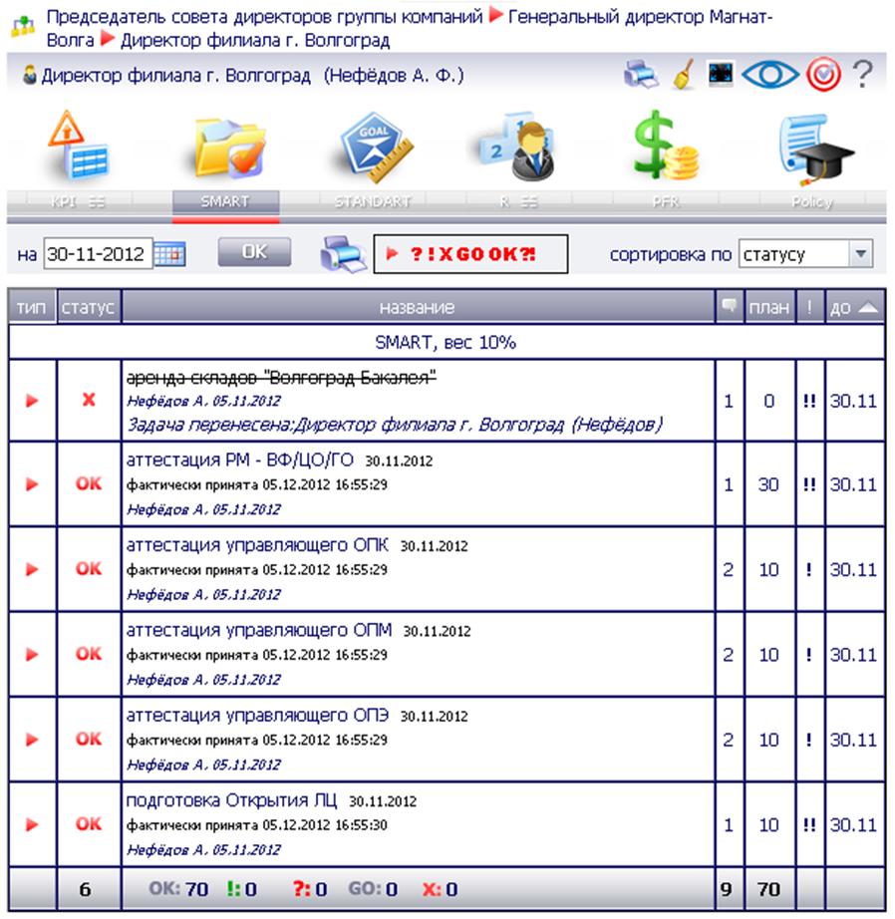This screenshot has width=895, height=919.
Task: Click the OK status of подготовка Открытия ЛЦ
Action: [89, 824]
